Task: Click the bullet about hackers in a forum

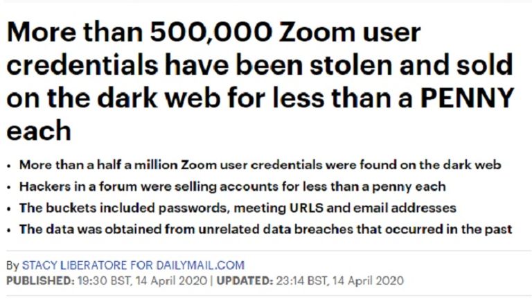Action: pyautogui.click(x=232, y=186)
